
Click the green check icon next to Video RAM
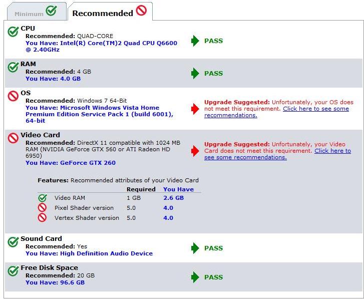pos(43,198)
